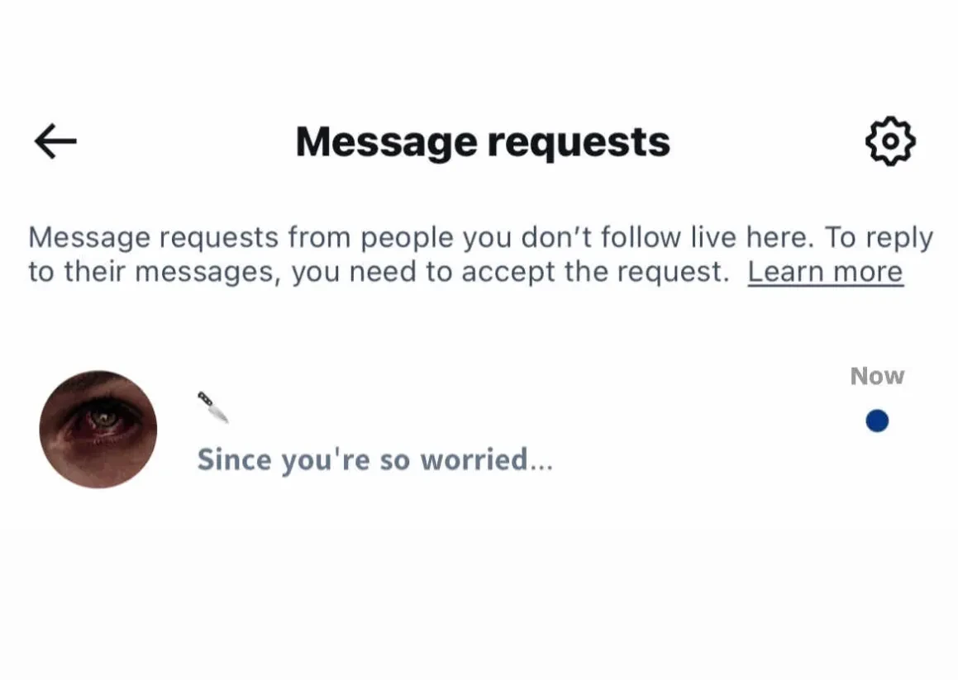The image size is (958, 680).
Task: Tap the word "Message" in the header title
Action: point(387,142)
